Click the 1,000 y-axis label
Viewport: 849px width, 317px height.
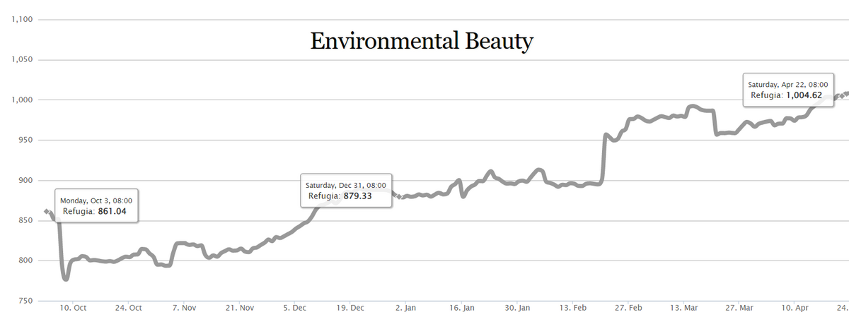coord(23,100)
